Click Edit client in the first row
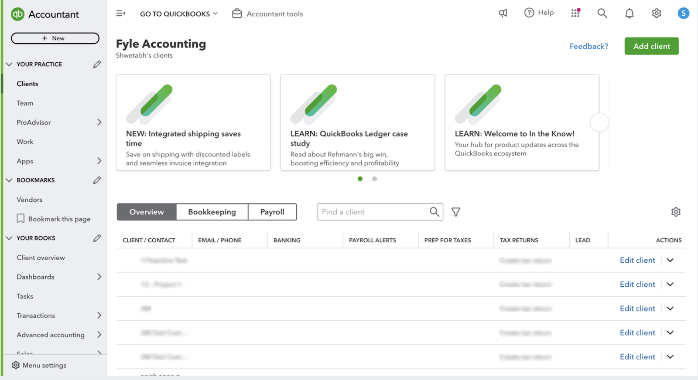 coord(637,260)
